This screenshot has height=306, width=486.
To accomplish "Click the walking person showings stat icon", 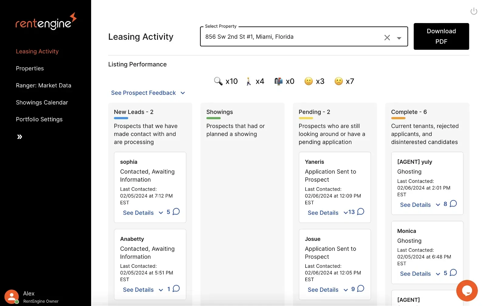I will [249, 81].
